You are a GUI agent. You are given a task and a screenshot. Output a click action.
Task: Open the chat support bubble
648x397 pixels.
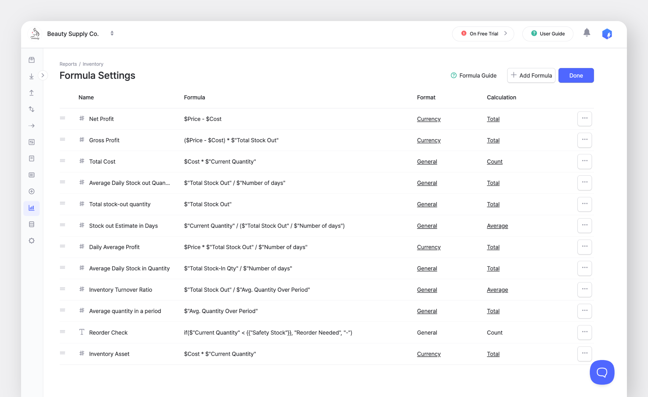pos(602,372)
